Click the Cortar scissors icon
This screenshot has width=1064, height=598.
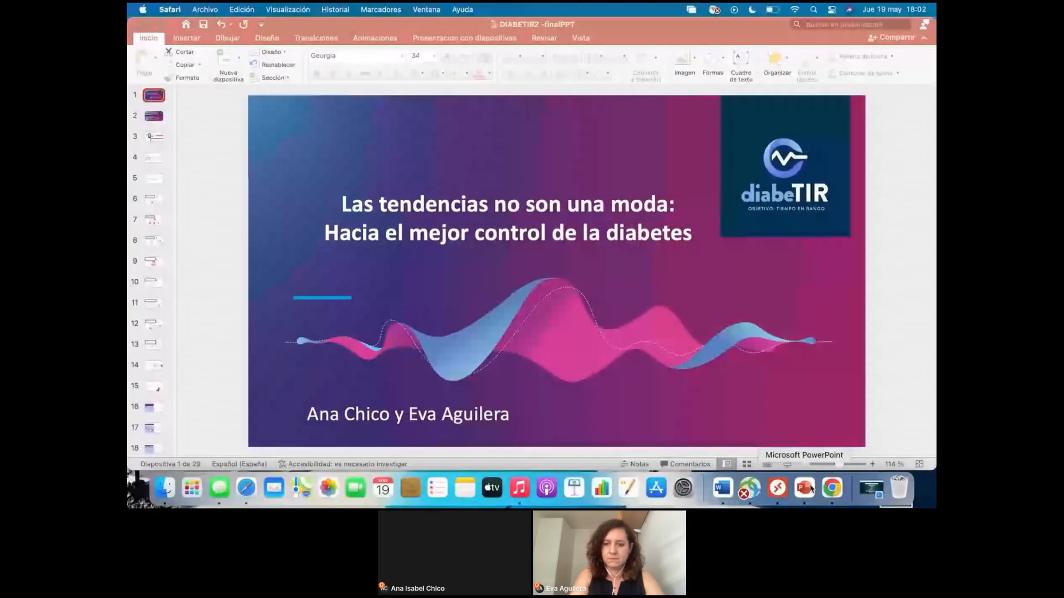pos(168,52)
